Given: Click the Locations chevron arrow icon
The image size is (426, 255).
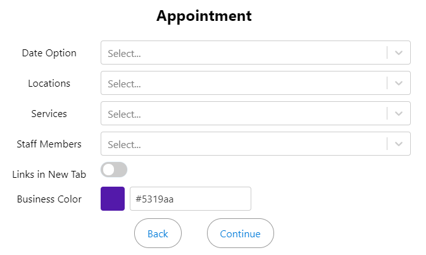Looking at the screenshot, I should [399, 84].
